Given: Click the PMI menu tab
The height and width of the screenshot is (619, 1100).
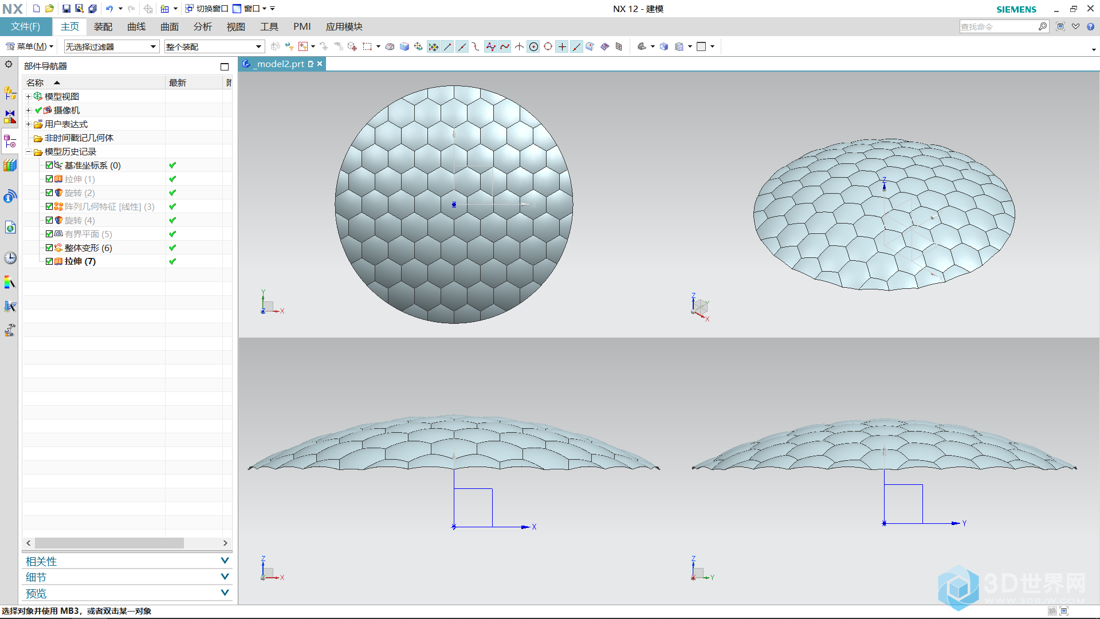Looking at the screenshot, I should click(x=301, y=27).
